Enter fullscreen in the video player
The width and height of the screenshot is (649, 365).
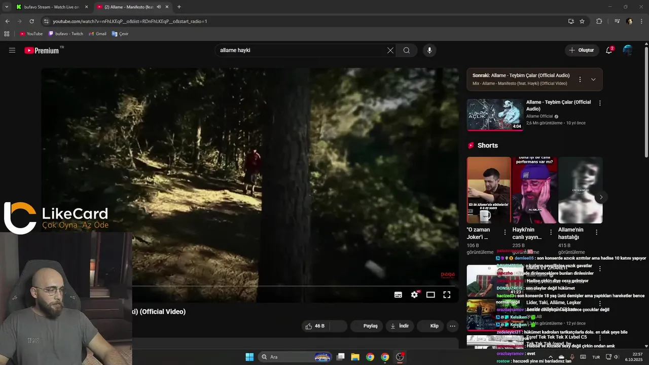tap(447, 295)
